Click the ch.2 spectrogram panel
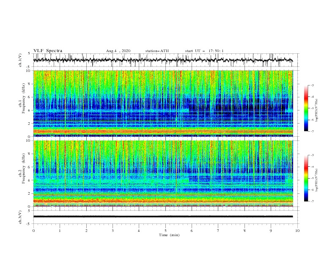The height and width of the screenshot is (259, 335). [x=163, y=174]
